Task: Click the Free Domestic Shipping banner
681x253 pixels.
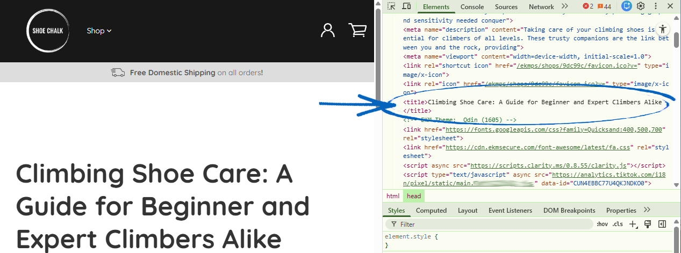Action: tap(187, 73)
